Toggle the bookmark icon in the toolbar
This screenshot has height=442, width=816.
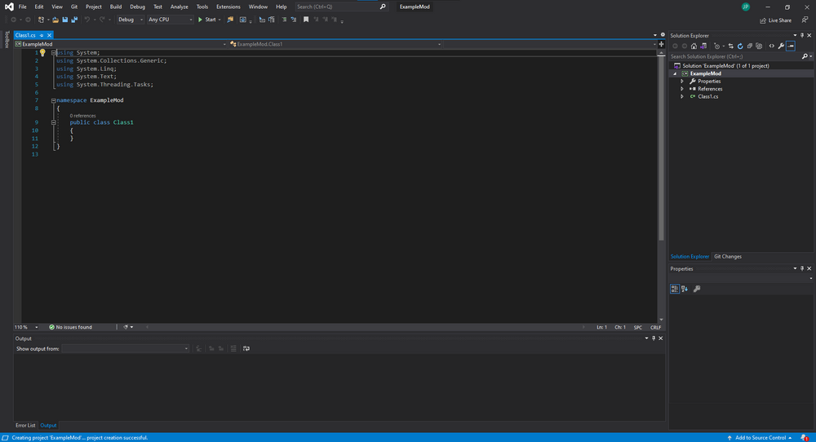[x=306, y=20]
